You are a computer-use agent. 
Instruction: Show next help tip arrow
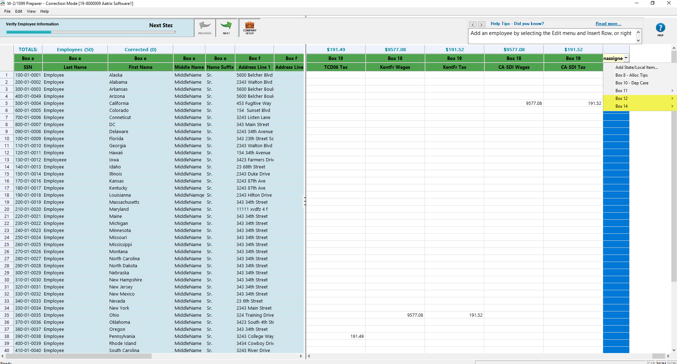pyautogui.click(x=482, y=24)
